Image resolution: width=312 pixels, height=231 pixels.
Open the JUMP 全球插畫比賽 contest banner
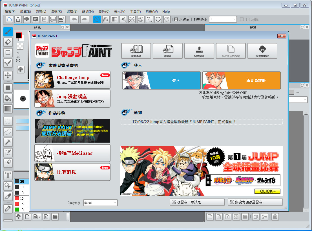coord(202,171)
